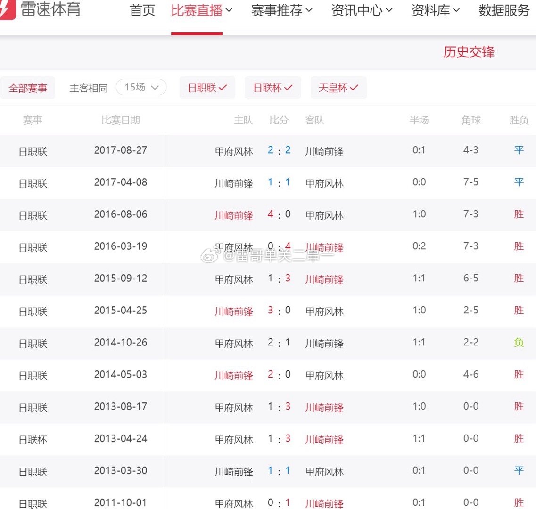The height and width of the screenshot is (509, 536).
Task: Click the 主客相同 filter label
Action: (x=88, y=88)
